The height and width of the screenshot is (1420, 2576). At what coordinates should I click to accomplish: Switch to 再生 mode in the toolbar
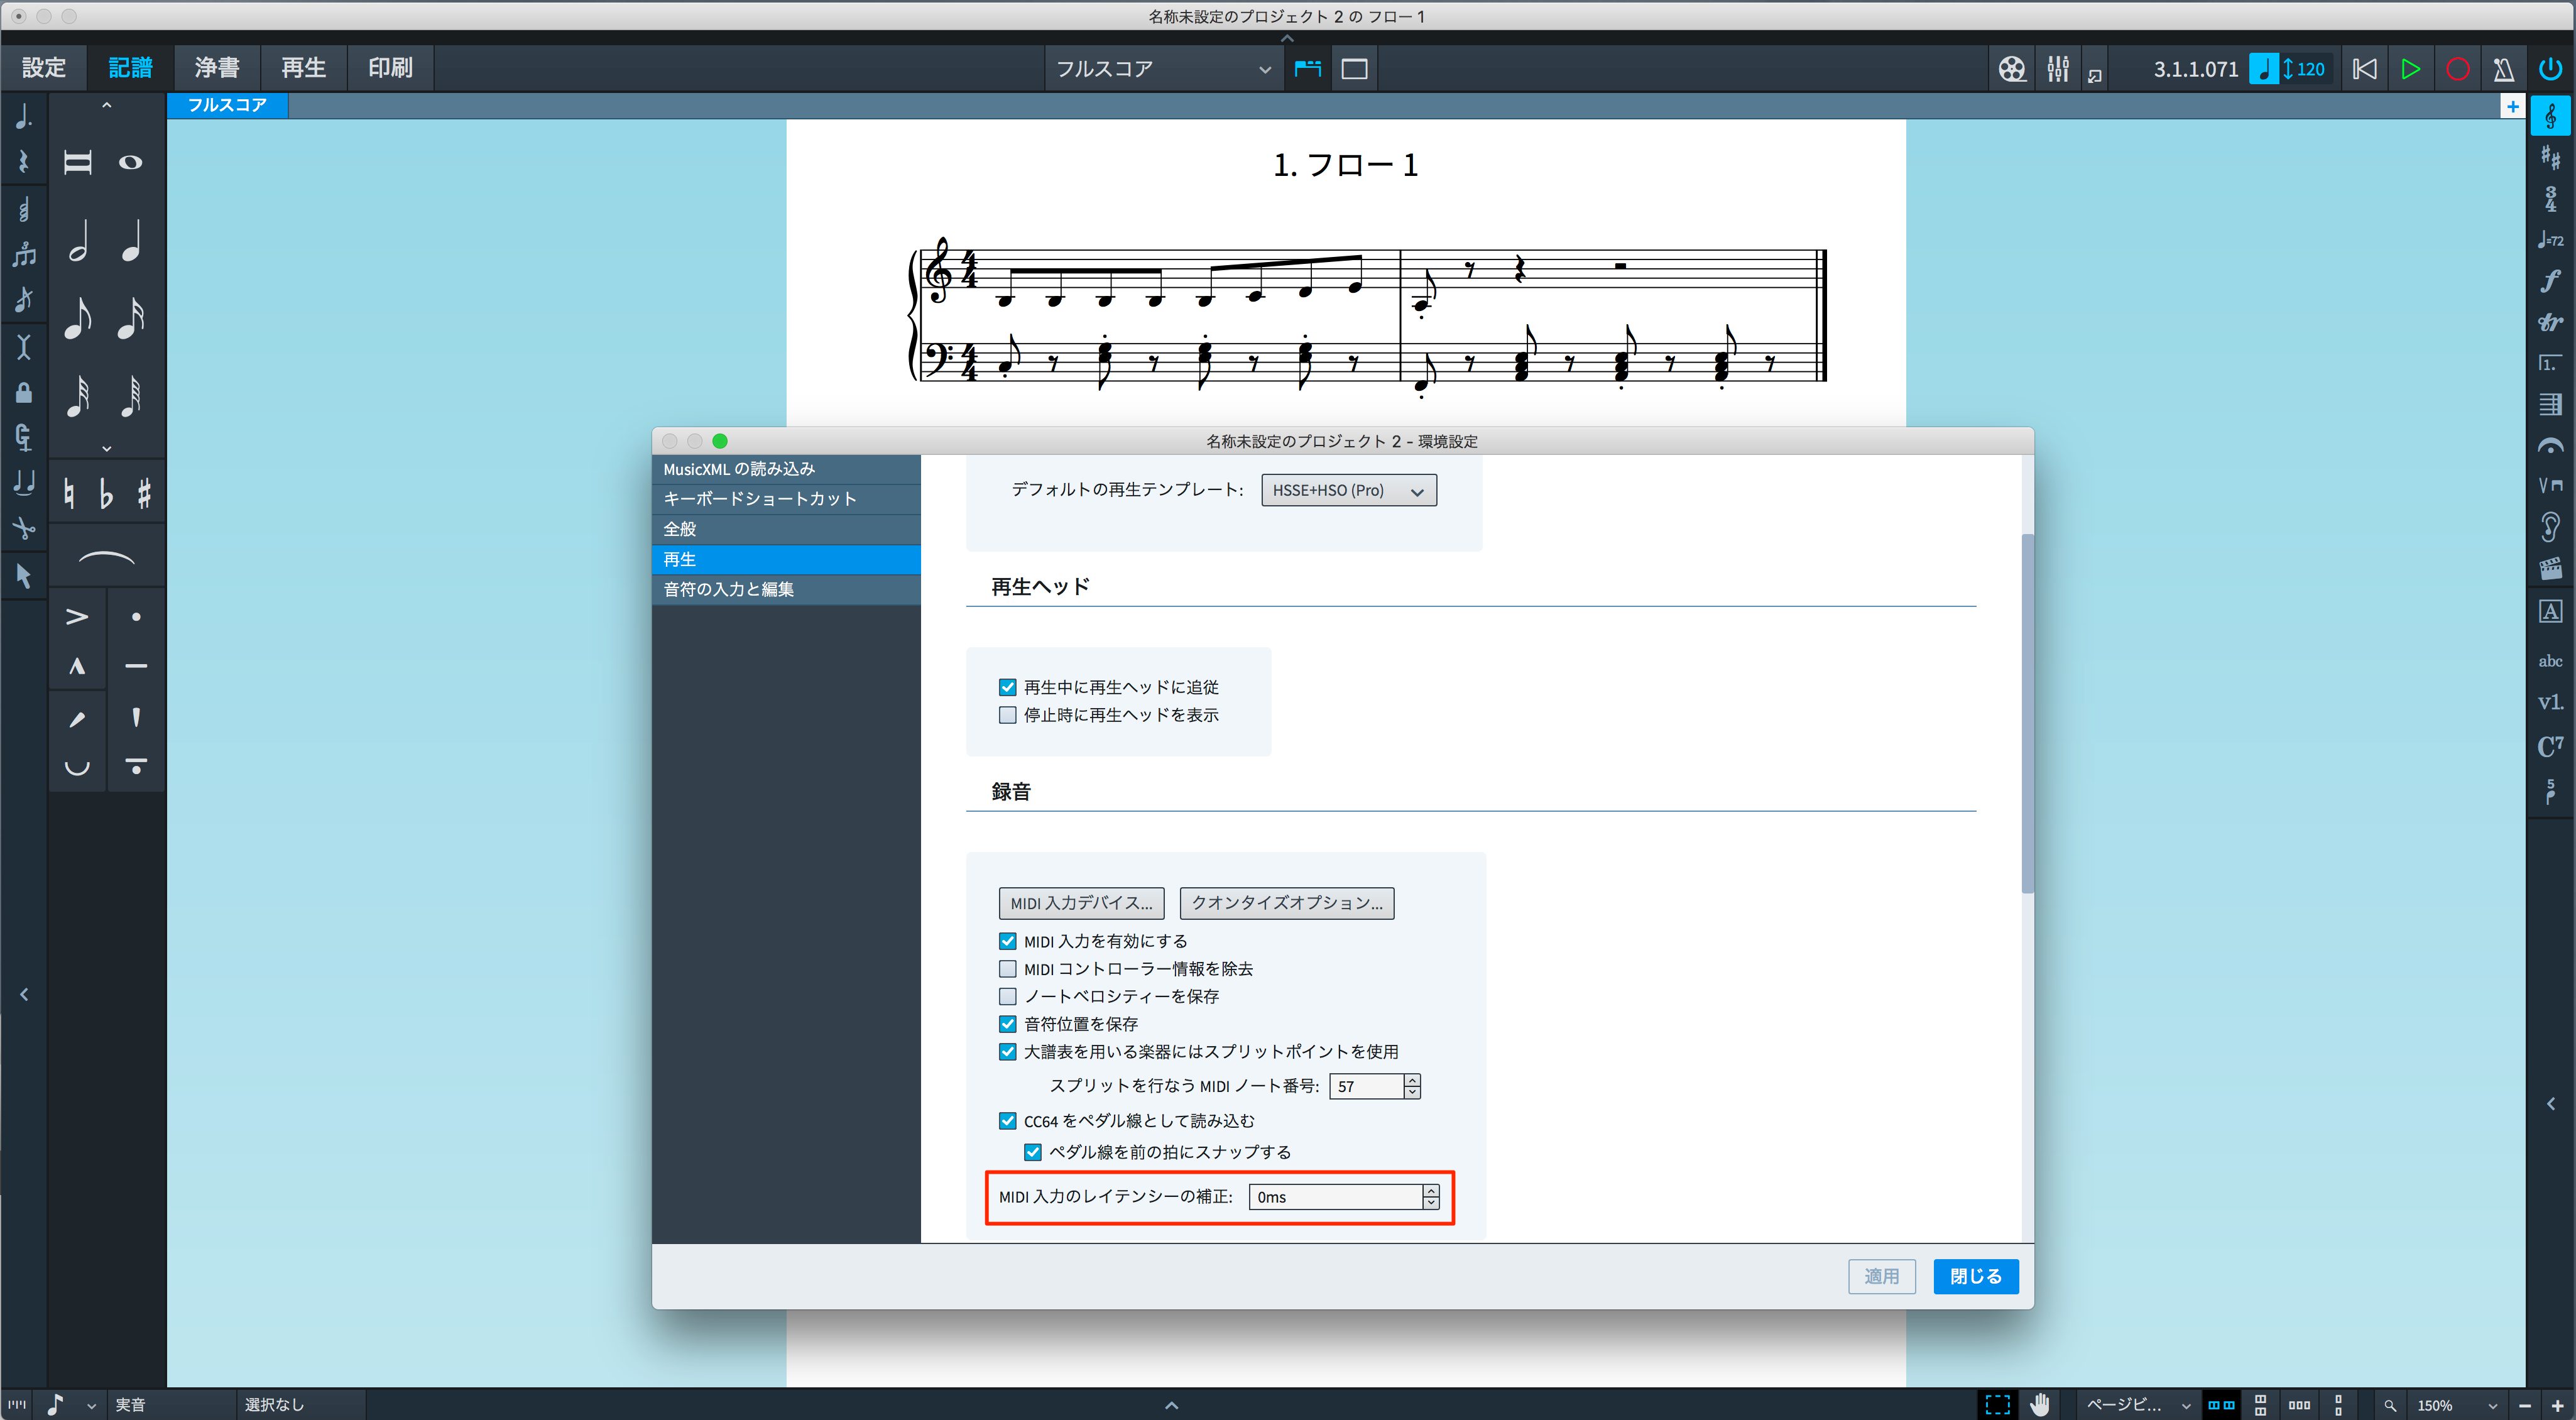(304, 67)
